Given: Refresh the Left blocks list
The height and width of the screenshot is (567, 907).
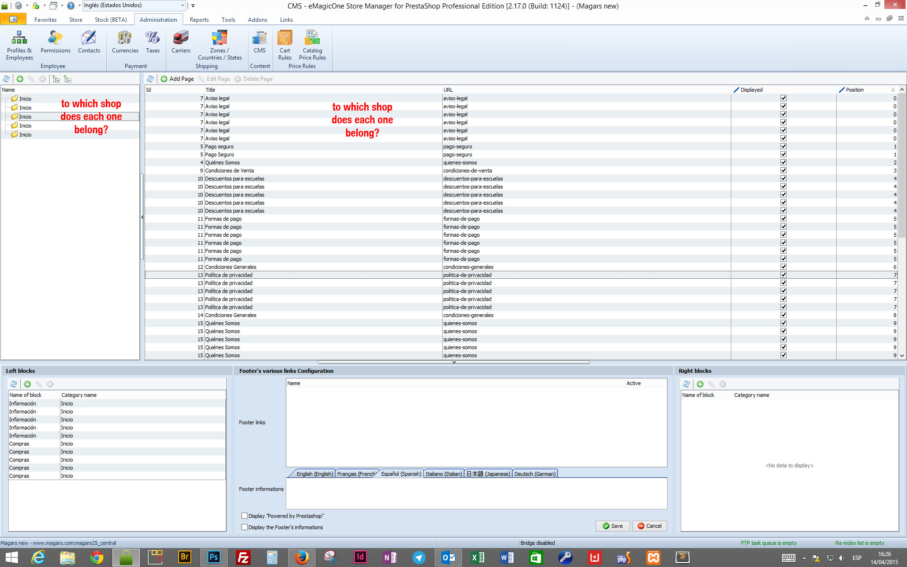Looking at the screenshot, I should 14,384.
